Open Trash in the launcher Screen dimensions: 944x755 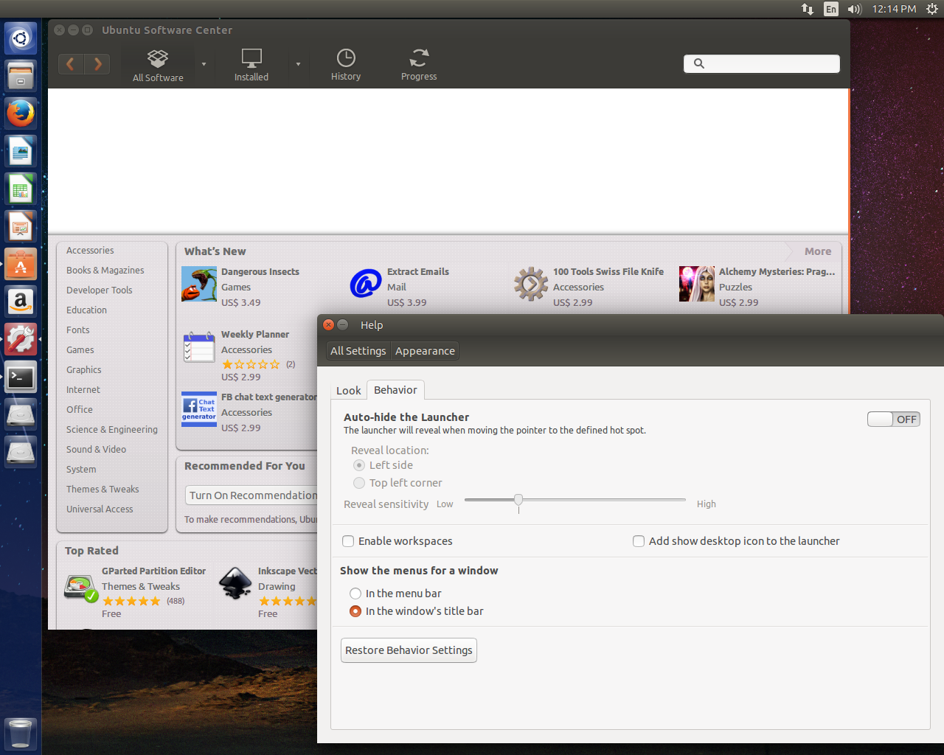(x=21, y=734)
